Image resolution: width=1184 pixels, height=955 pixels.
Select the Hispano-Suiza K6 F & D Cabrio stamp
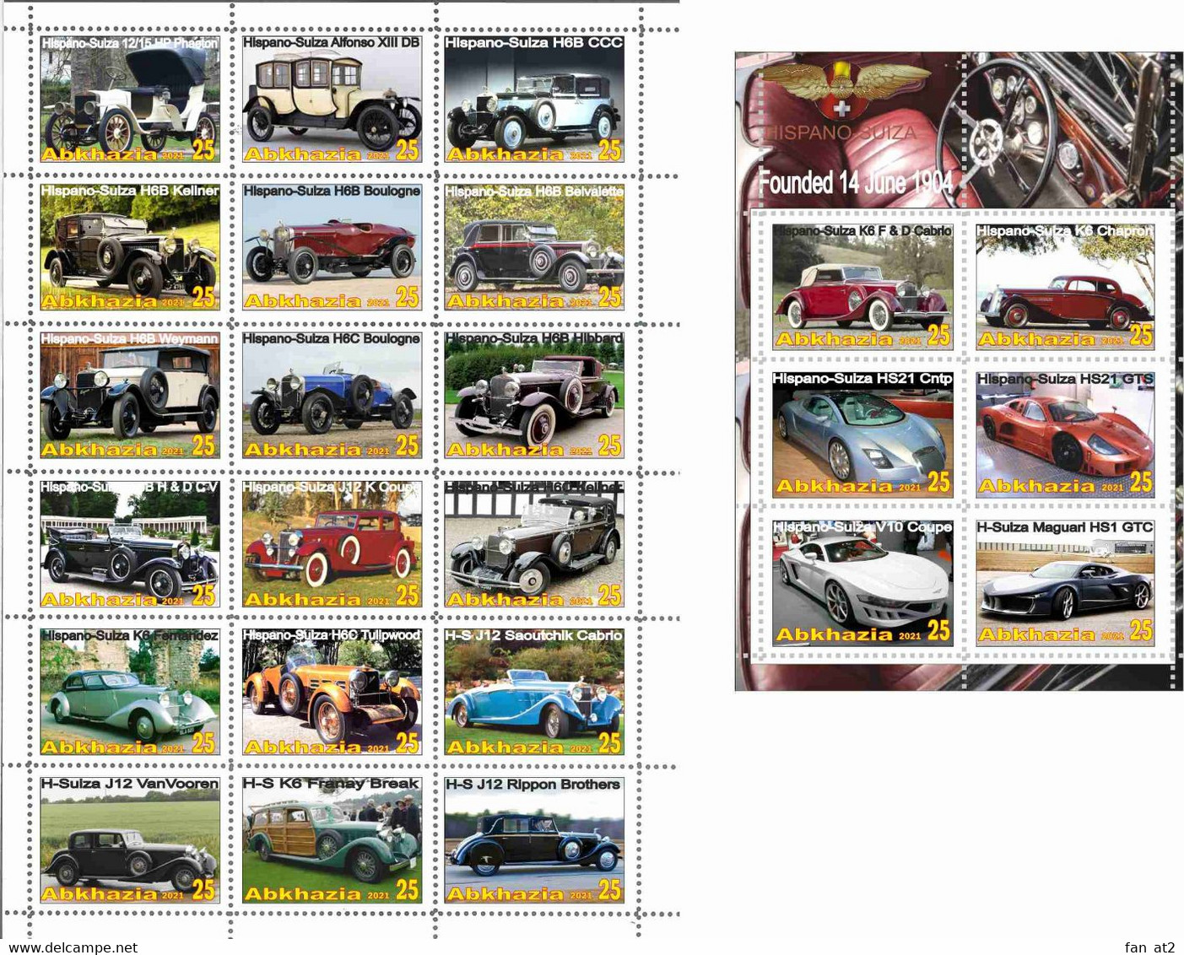862,287
